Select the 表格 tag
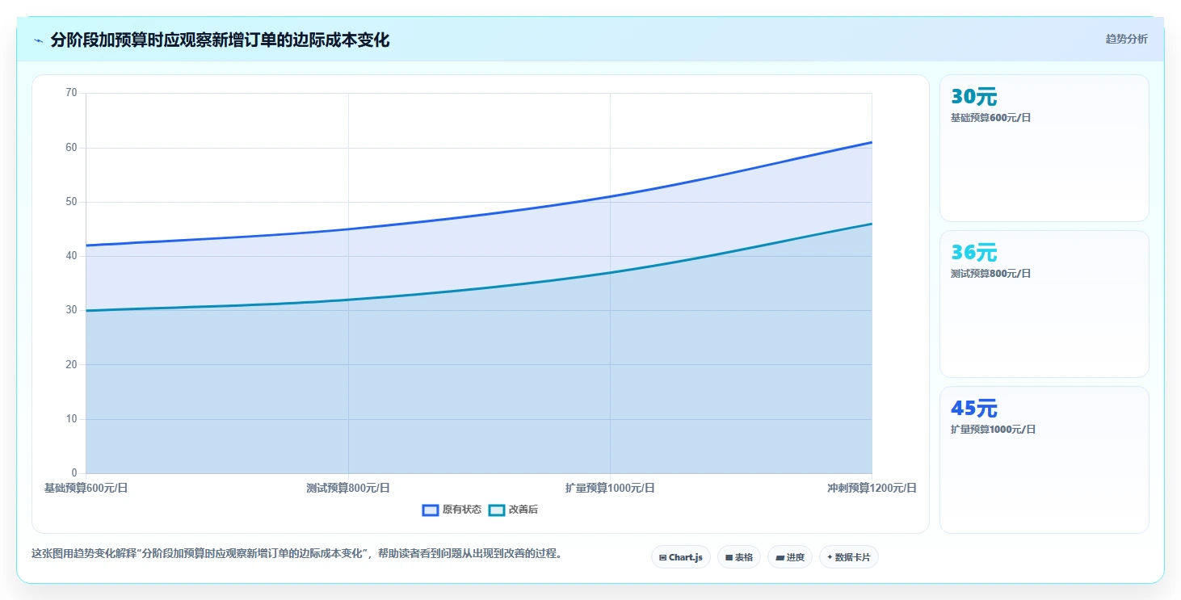 point(739,557)
